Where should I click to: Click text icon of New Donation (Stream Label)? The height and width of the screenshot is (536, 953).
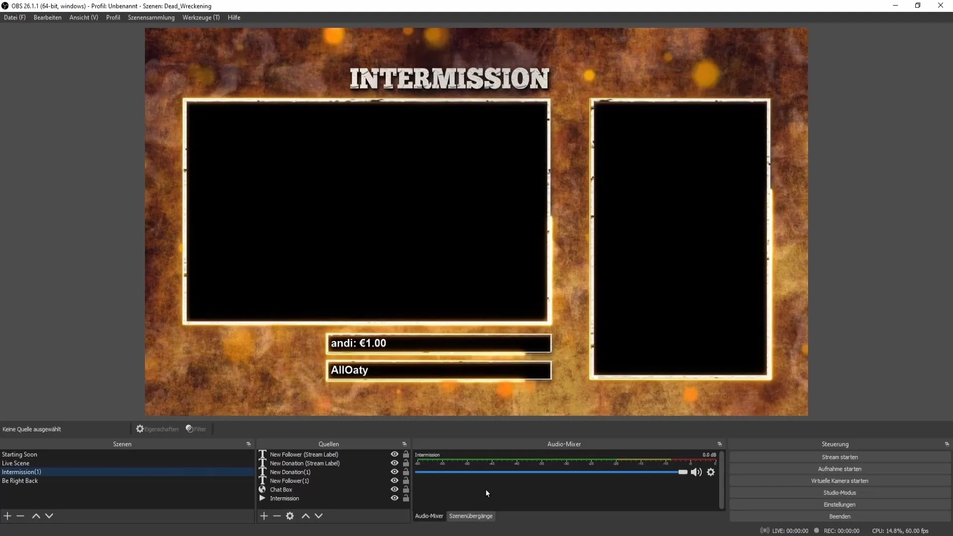(x=263, y=463)
